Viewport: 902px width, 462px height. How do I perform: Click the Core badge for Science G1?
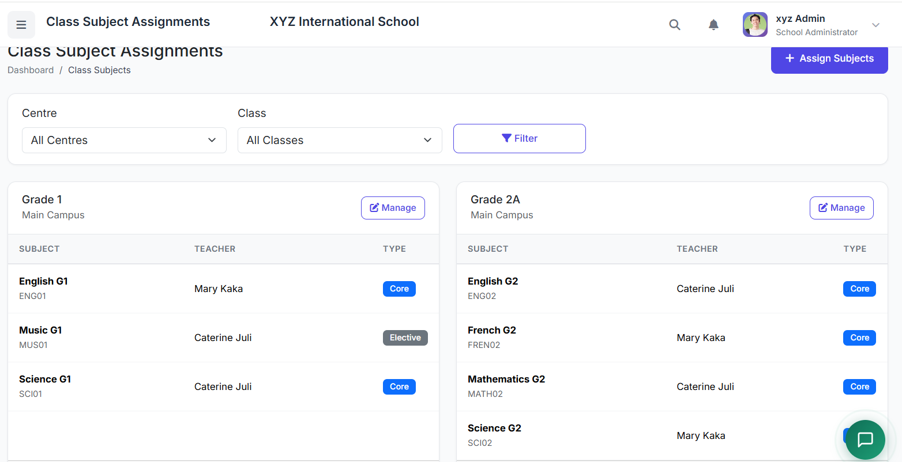[399, 387]
